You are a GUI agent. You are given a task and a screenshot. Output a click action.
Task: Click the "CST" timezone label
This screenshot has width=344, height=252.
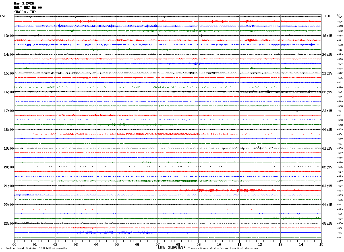coord(3,16)
